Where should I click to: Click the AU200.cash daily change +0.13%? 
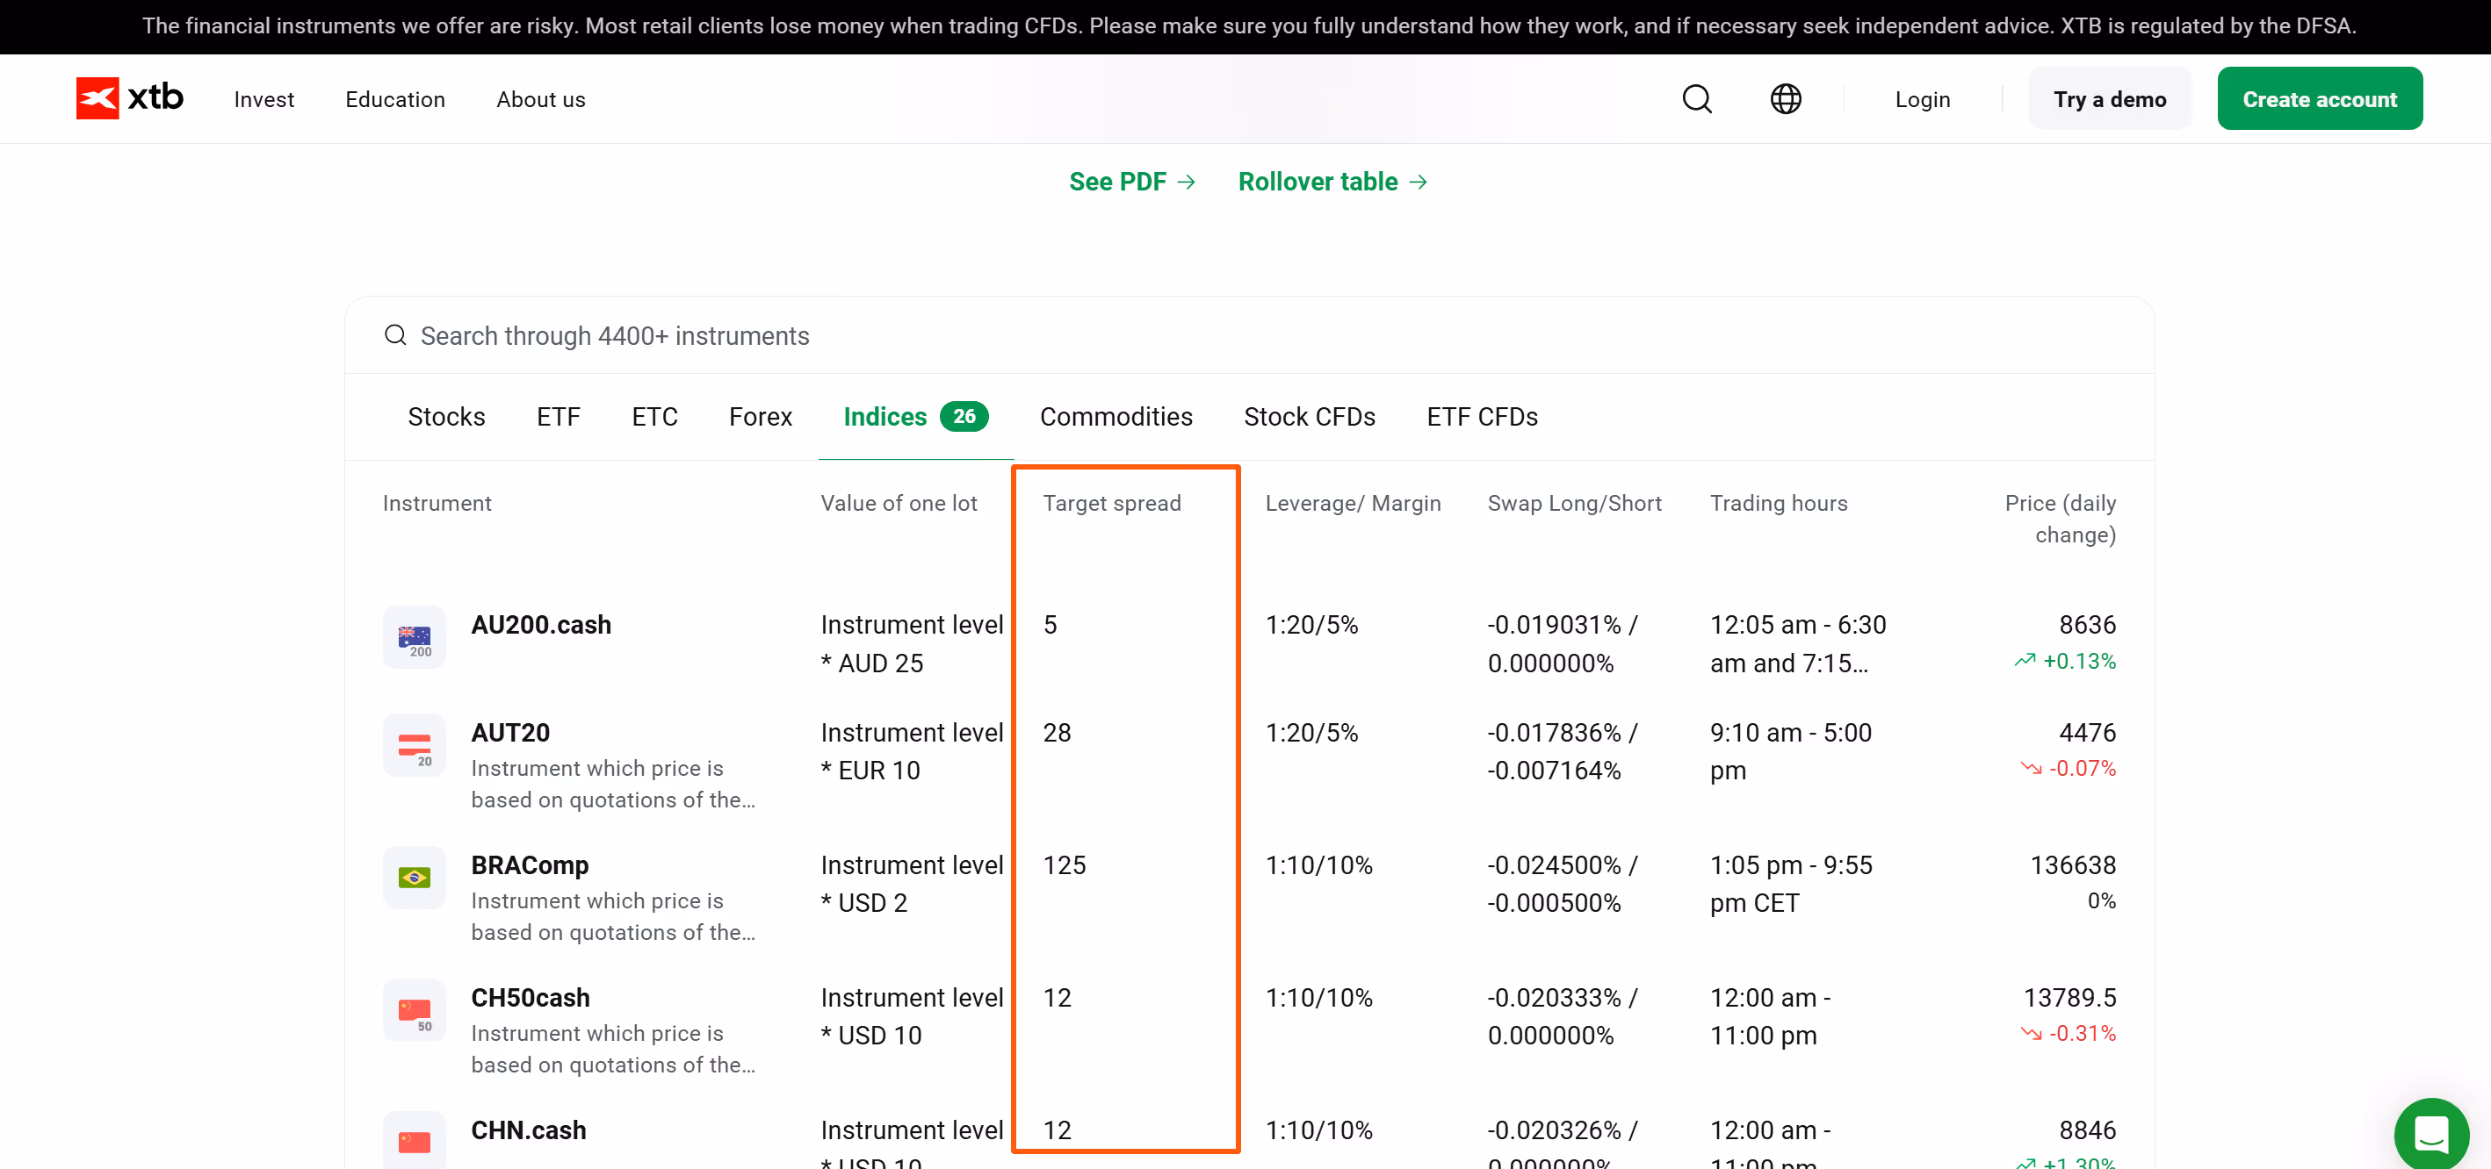pos(2066,662)
